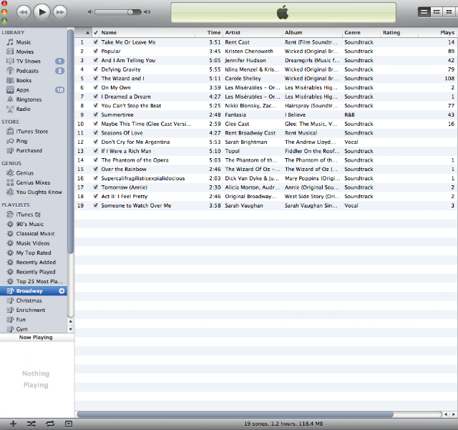Image resolution: width=458 pixels, height=430 pixels.
Task: Uncheck Defying Gravity checkbox
Action: point(95,69)
